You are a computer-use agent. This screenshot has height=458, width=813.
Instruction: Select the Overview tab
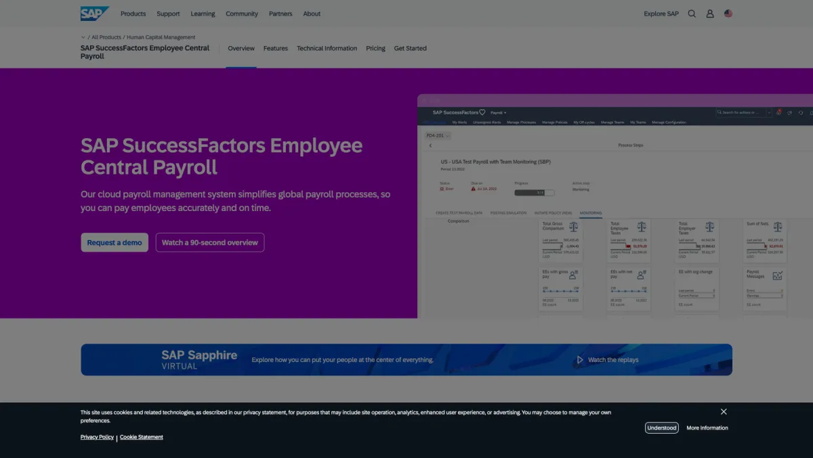[x=241, y=49]
